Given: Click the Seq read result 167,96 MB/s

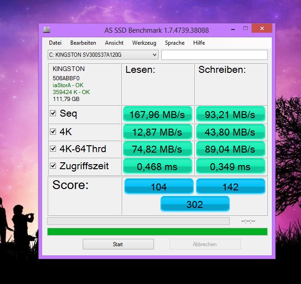Looking at the screenshot, I should [x=157, y=114].
